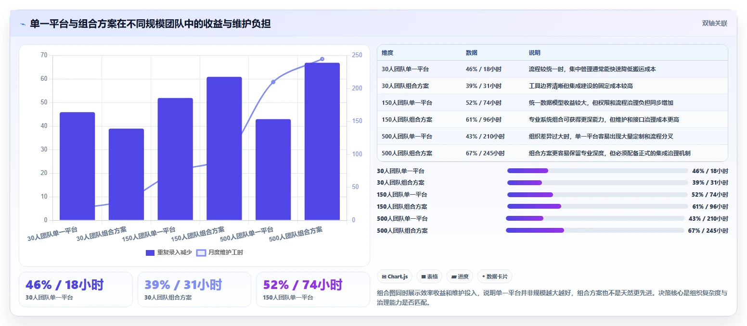The width and height of the screenshot is (747, 326).
Task: Click the Chart.js chip
Action: 395,276
